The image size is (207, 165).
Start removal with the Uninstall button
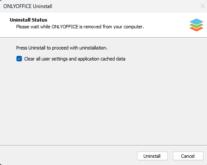[x=152, y=156]
